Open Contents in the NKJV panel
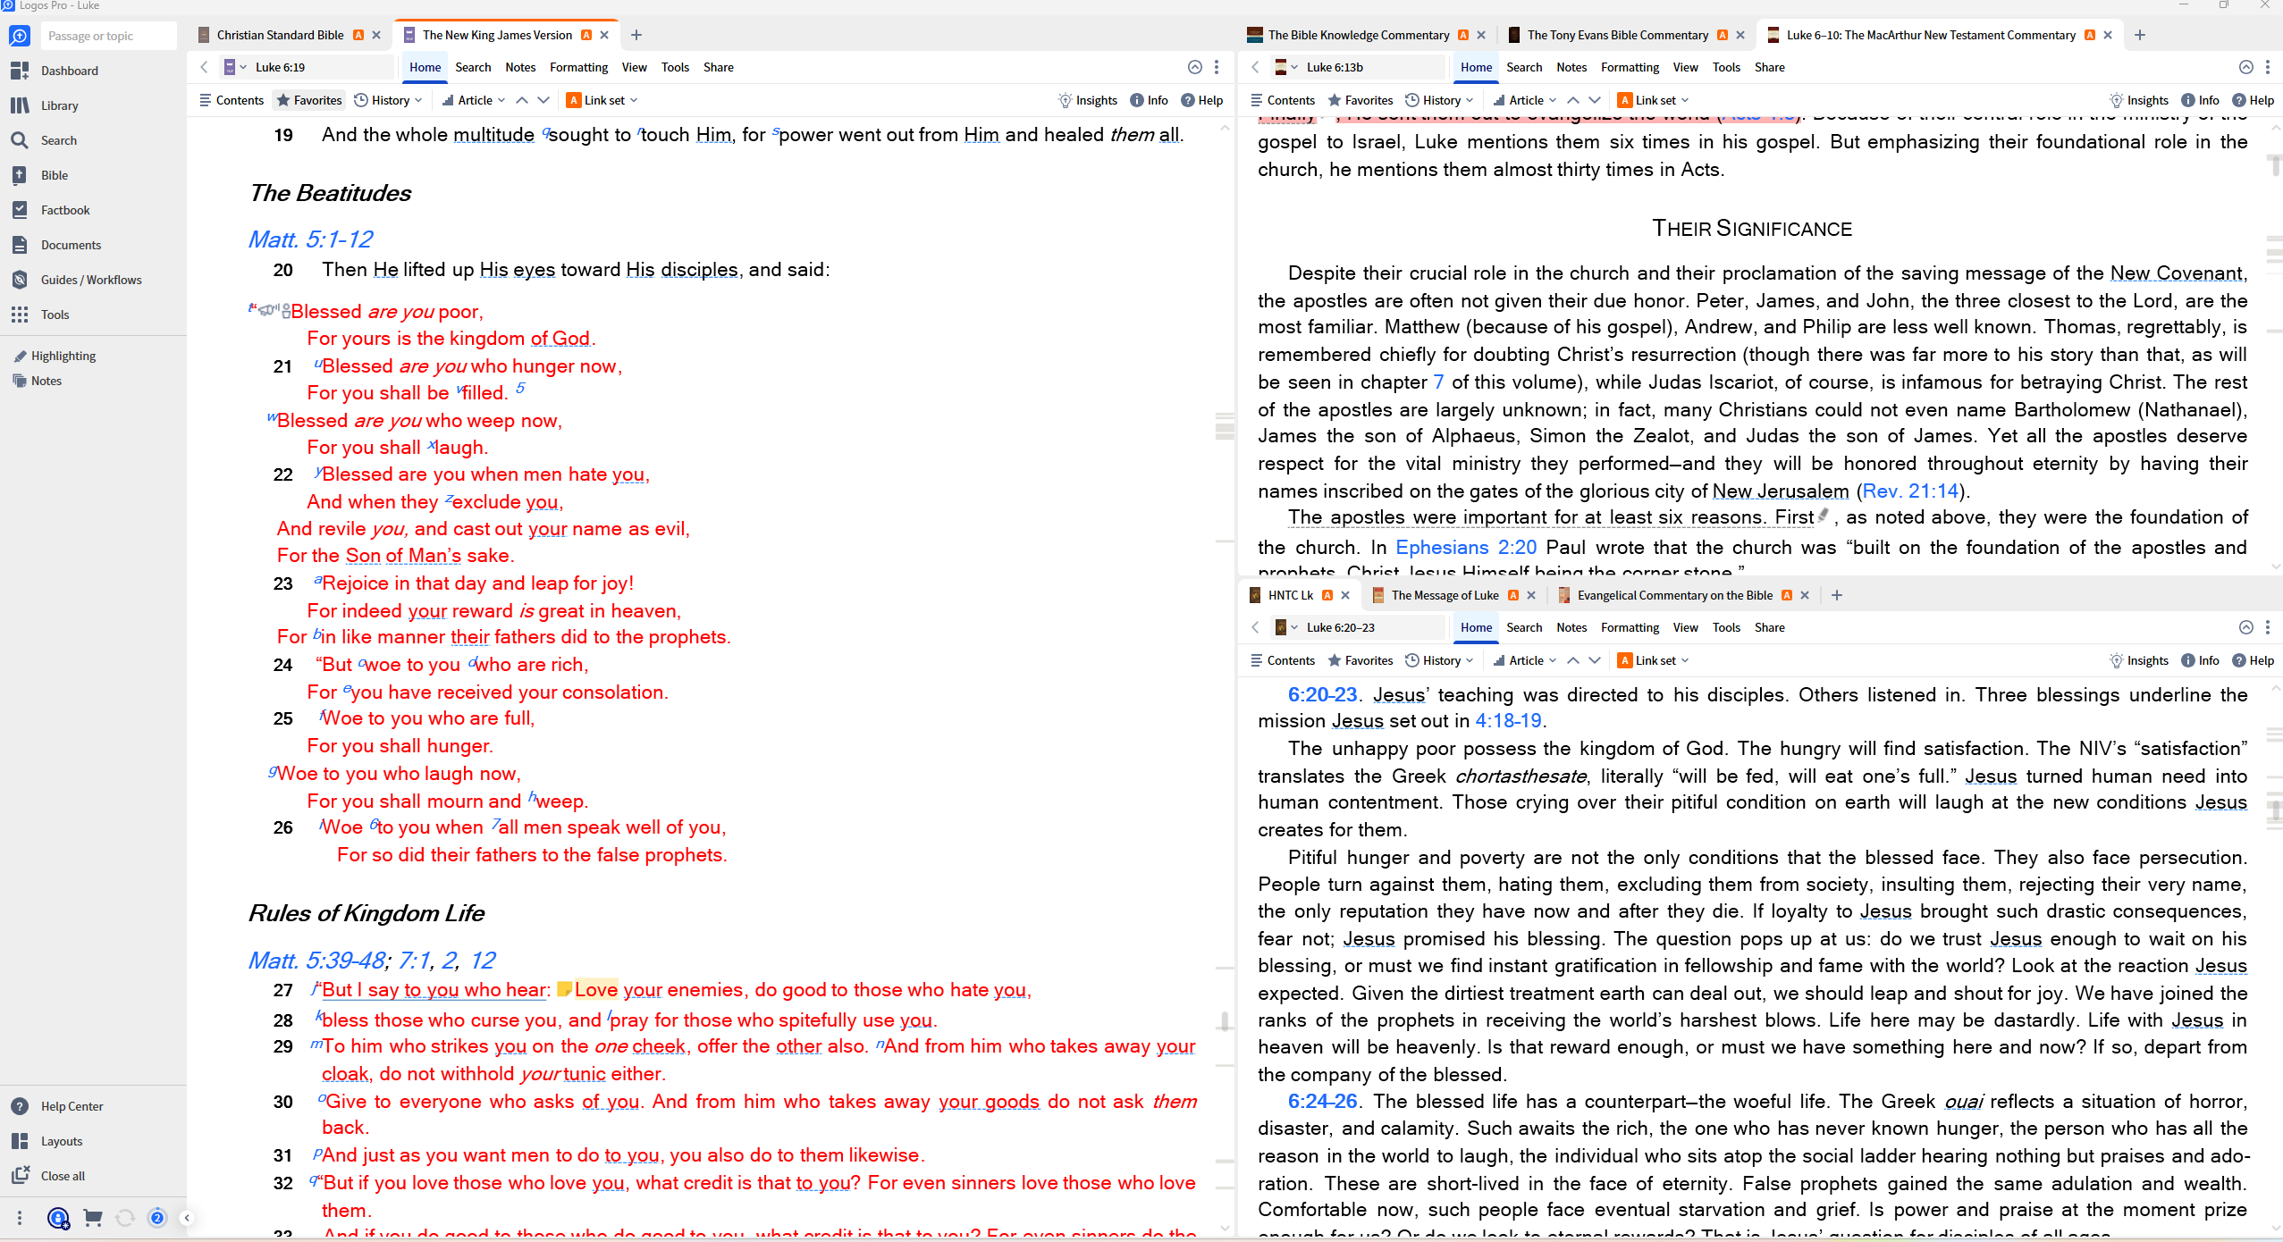2283x1242 pixels. [x=232, y=100]
